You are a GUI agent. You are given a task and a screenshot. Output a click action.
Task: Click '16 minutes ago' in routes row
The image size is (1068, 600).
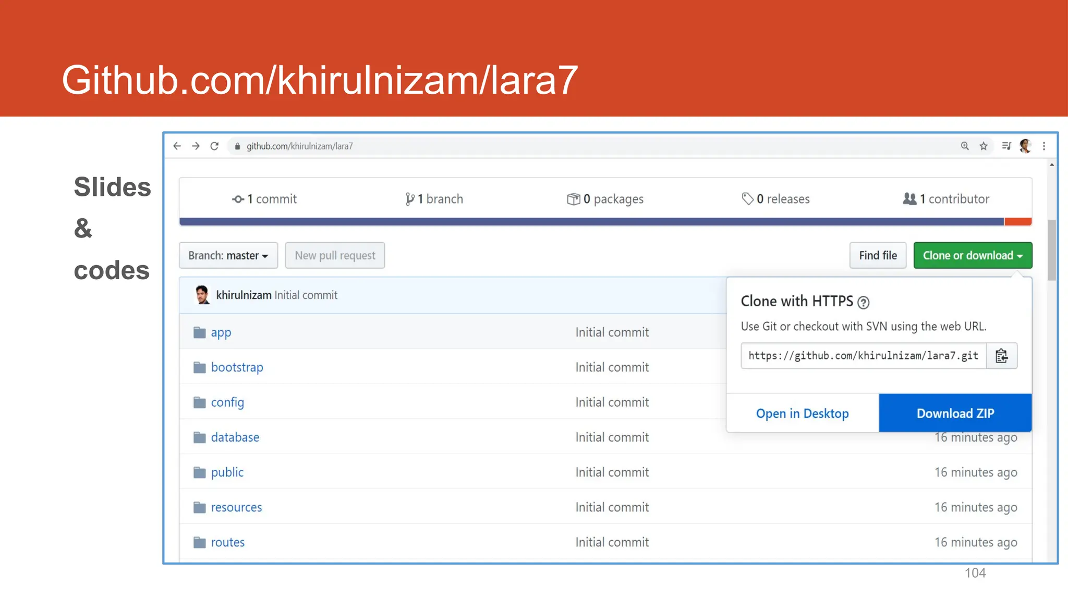976,542
